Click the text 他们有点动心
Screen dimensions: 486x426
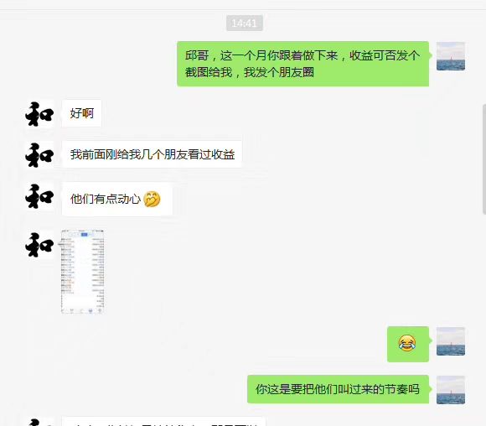106,199
